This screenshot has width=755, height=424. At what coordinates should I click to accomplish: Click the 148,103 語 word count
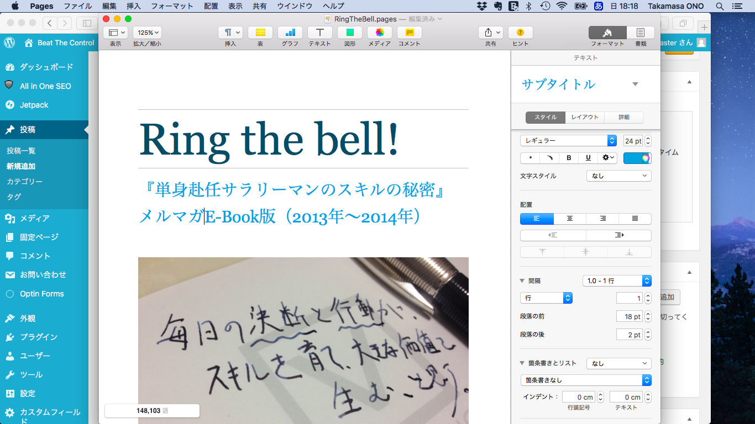point(152,411)
